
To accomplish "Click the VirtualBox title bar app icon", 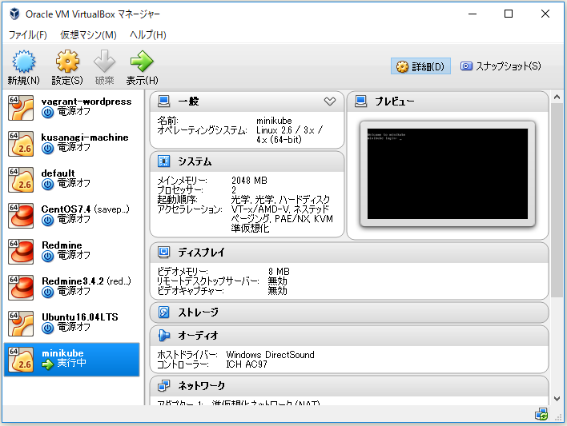I will [14, 14].
